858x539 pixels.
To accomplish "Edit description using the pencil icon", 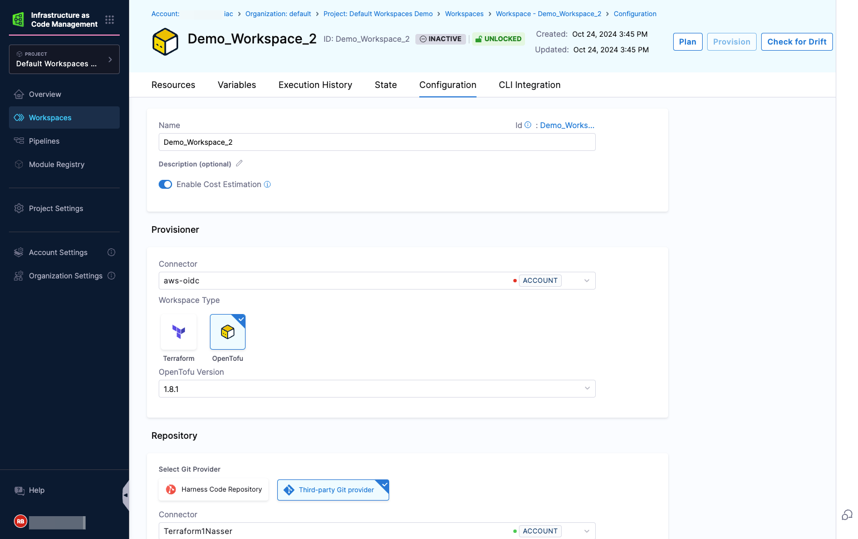I will point(239,163).
